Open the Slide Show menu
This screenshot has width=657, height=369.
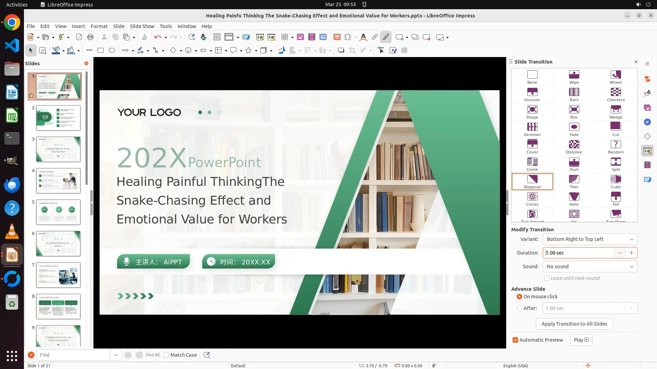click(142, 26)
